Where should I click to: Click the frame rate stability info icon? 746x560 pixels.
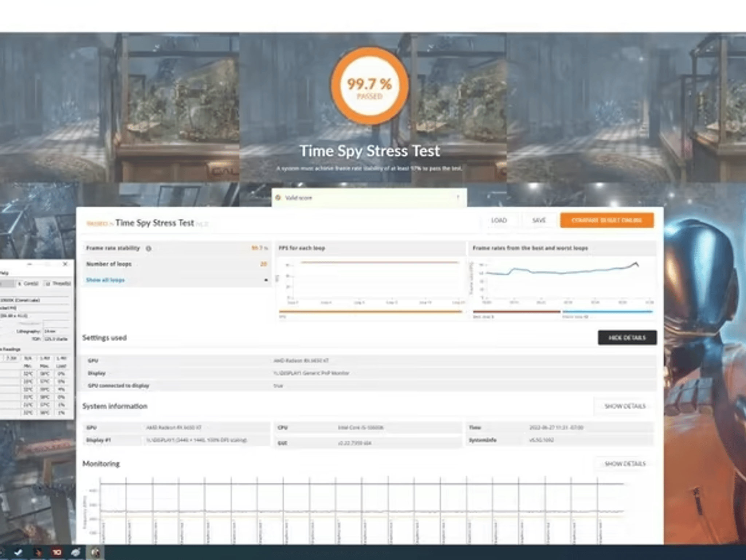(148, 249)
